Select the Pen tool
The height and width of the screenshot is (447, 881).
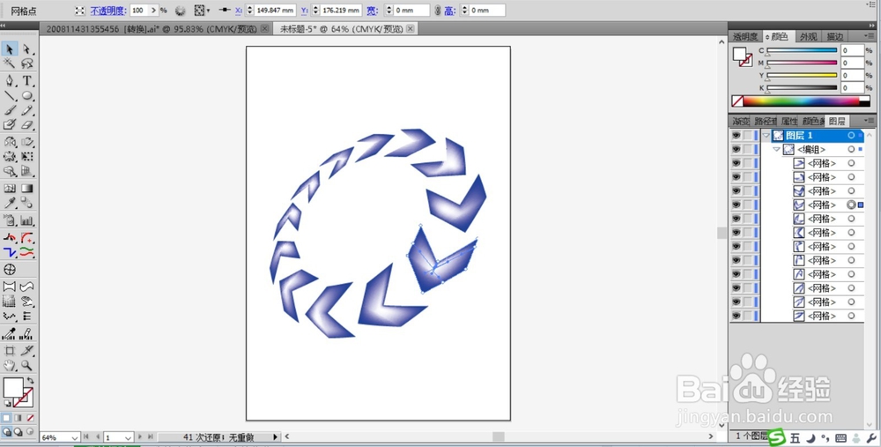[x=10, y=81]
